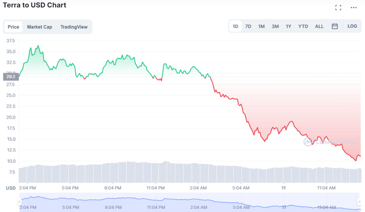Click the Terra to USD Chart heading
This screenshot has height=212, width=365.
pyautogui.click(x=35, y=5)
